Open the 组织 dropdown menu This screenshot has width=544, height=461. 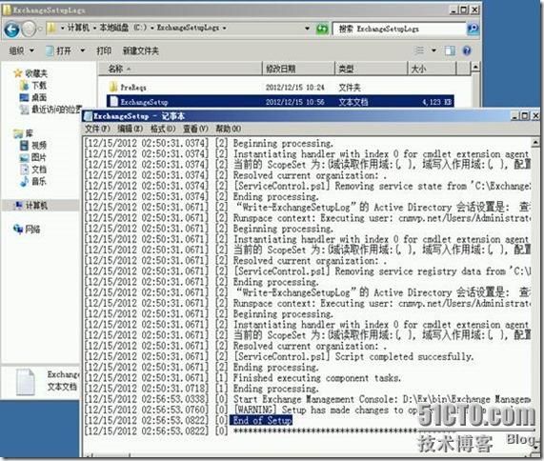click(22, 51)
